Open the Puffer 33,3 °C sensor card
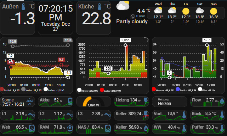 tap(208, 129)
